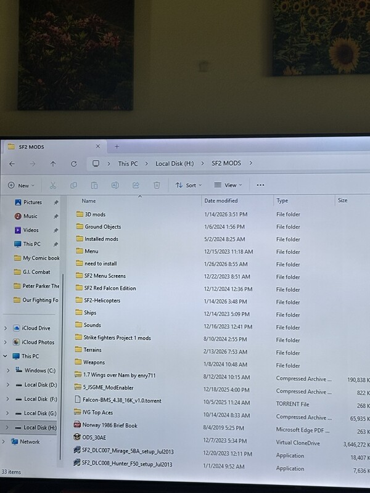Open the G.I. Combat sidebar folder
The height and width of the screenshot is (493, 370).
32,272
